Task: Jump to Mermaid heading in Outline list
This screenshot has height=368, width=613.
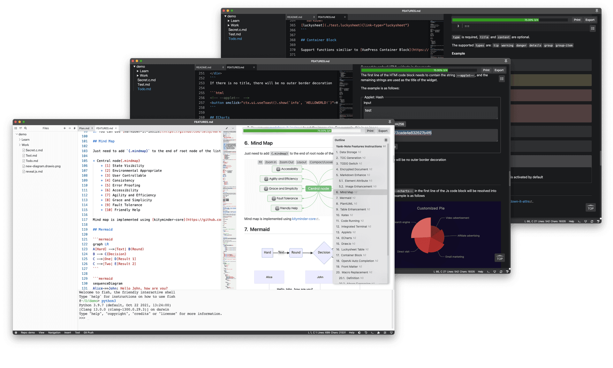Action: (345, 198)
